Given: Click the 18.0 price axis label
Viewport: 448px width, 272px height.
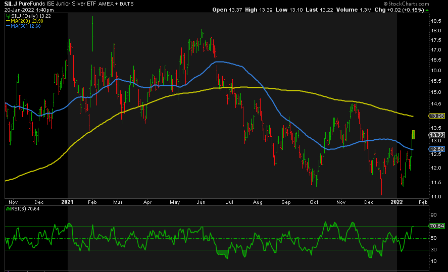Looking at the screenshot, I should (x=436, y=31).
